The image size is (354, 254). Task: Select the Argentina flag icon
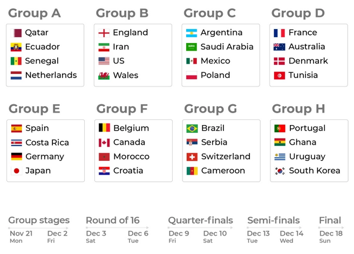(x=192, y=33)
